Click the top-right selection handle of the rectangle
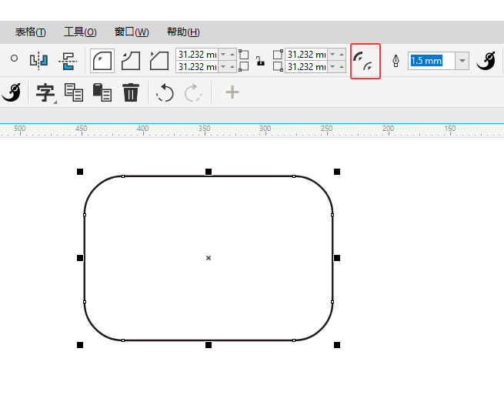 pos(337,172)
